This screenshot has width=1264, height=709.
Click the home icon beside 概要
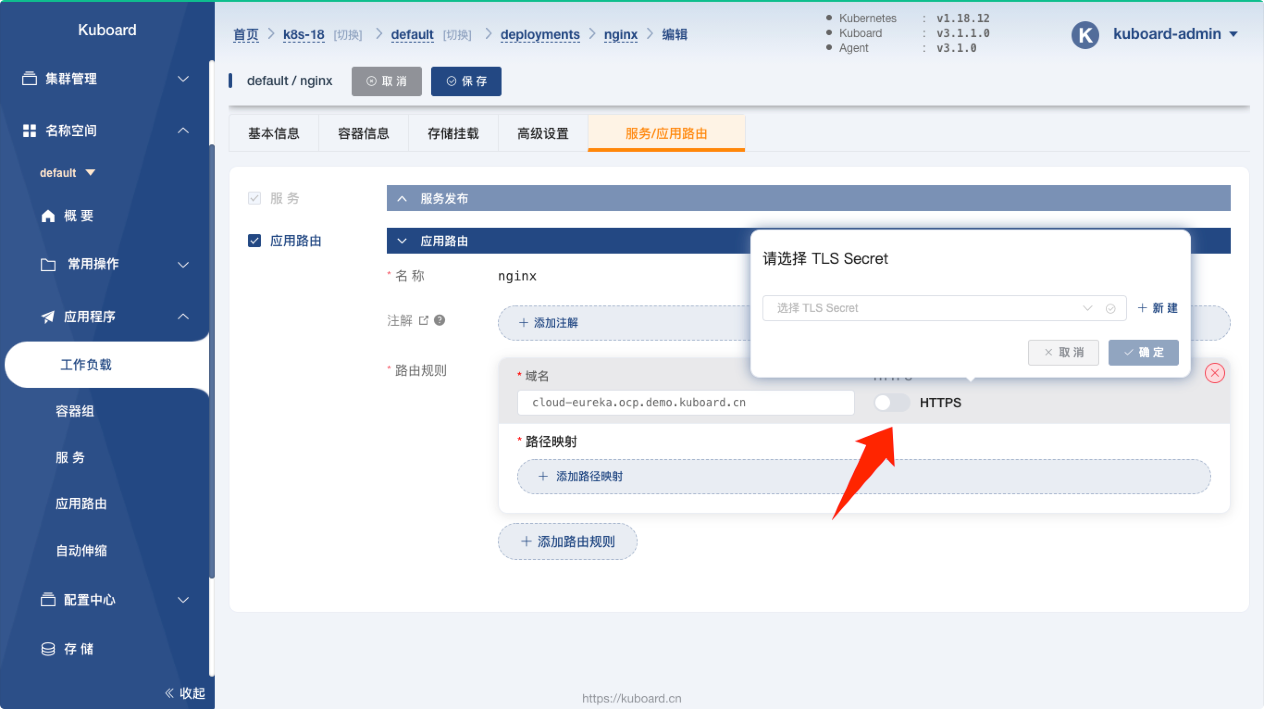pyautogui.click(x=48, y=216)
